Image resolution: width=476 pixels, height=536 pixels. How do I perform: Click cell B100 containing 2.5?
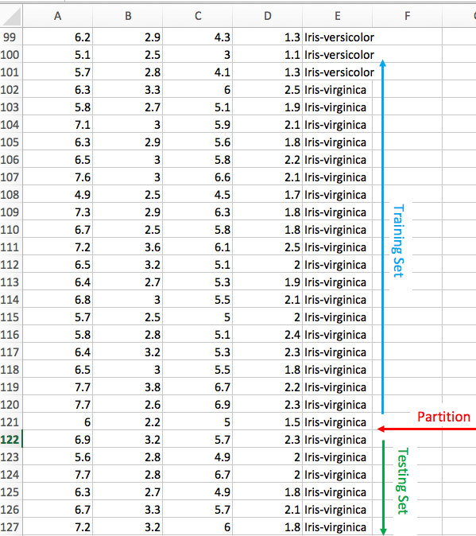(x=128, y=55)
